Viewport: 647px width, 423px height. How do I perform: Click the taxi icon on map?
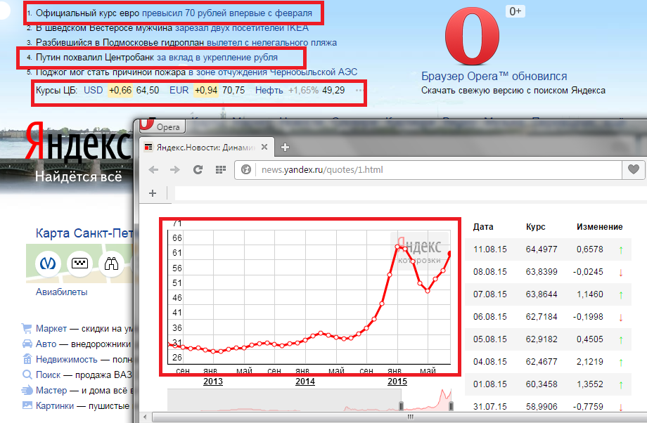(79, 263)
